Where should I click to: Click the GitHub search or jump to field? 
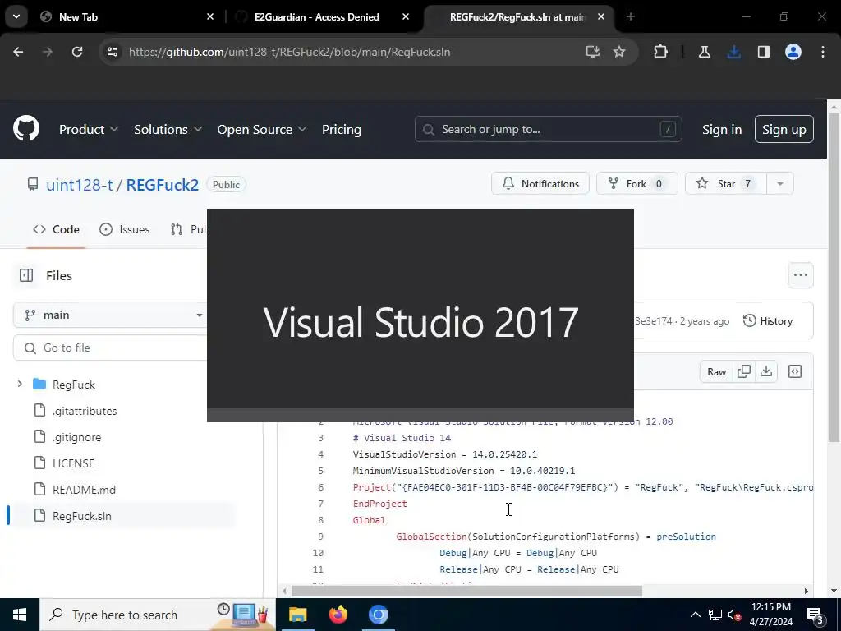[x=548, y=129]
